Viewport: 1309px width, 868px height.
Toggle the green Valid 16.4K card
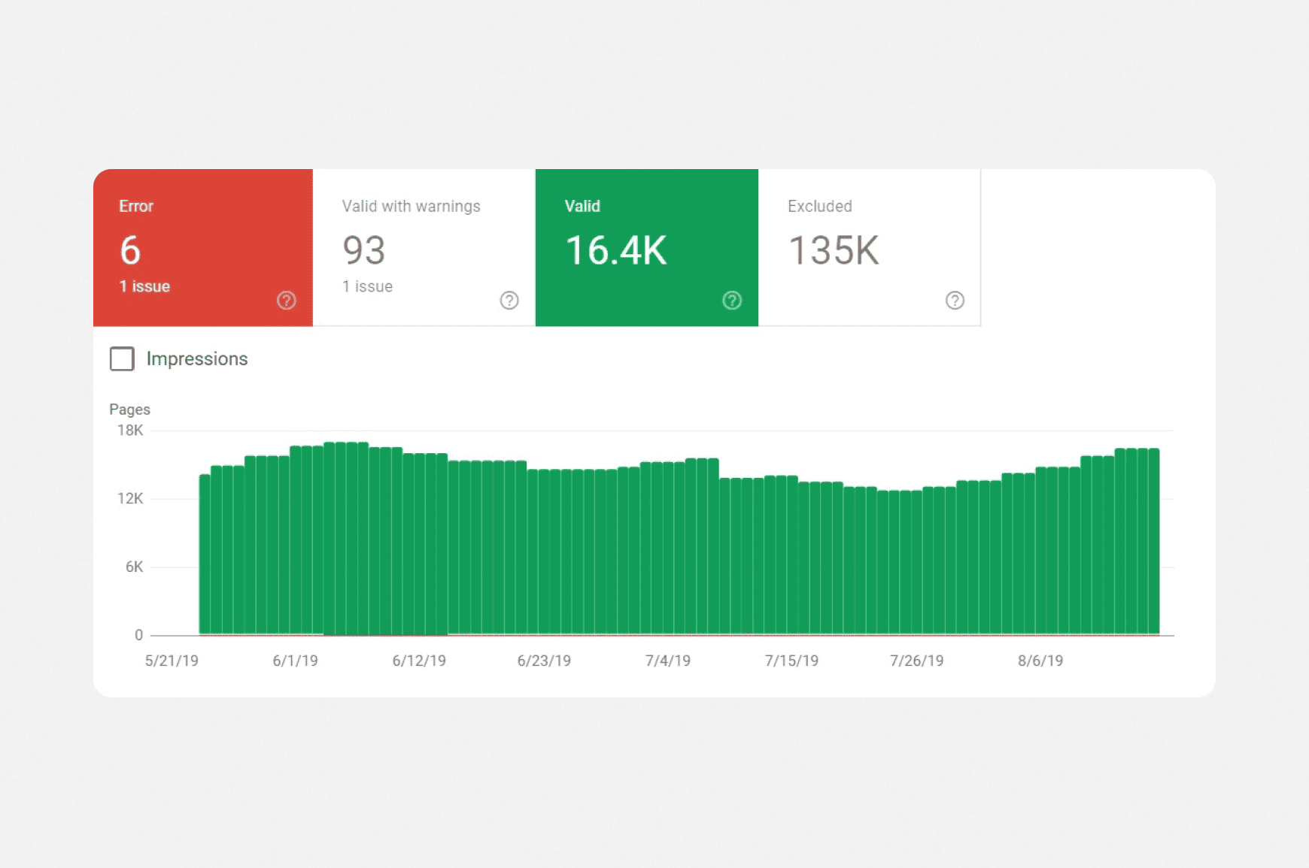[646, 247]
